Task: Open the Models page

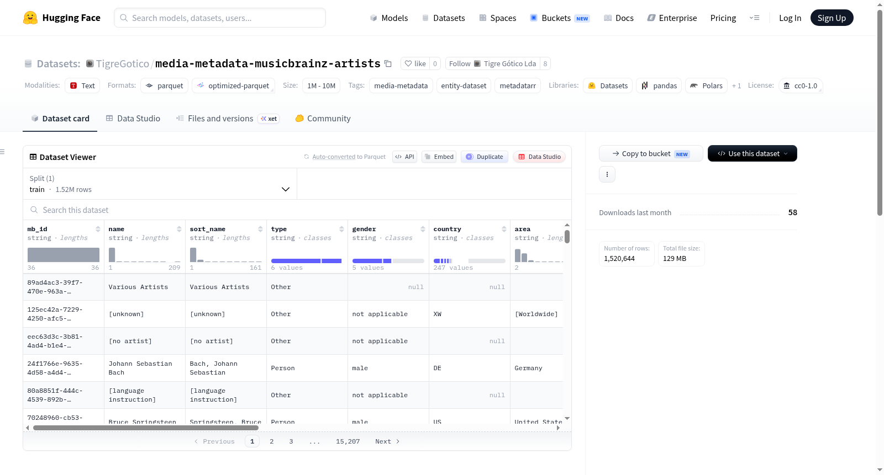Action: pos(389,18)
